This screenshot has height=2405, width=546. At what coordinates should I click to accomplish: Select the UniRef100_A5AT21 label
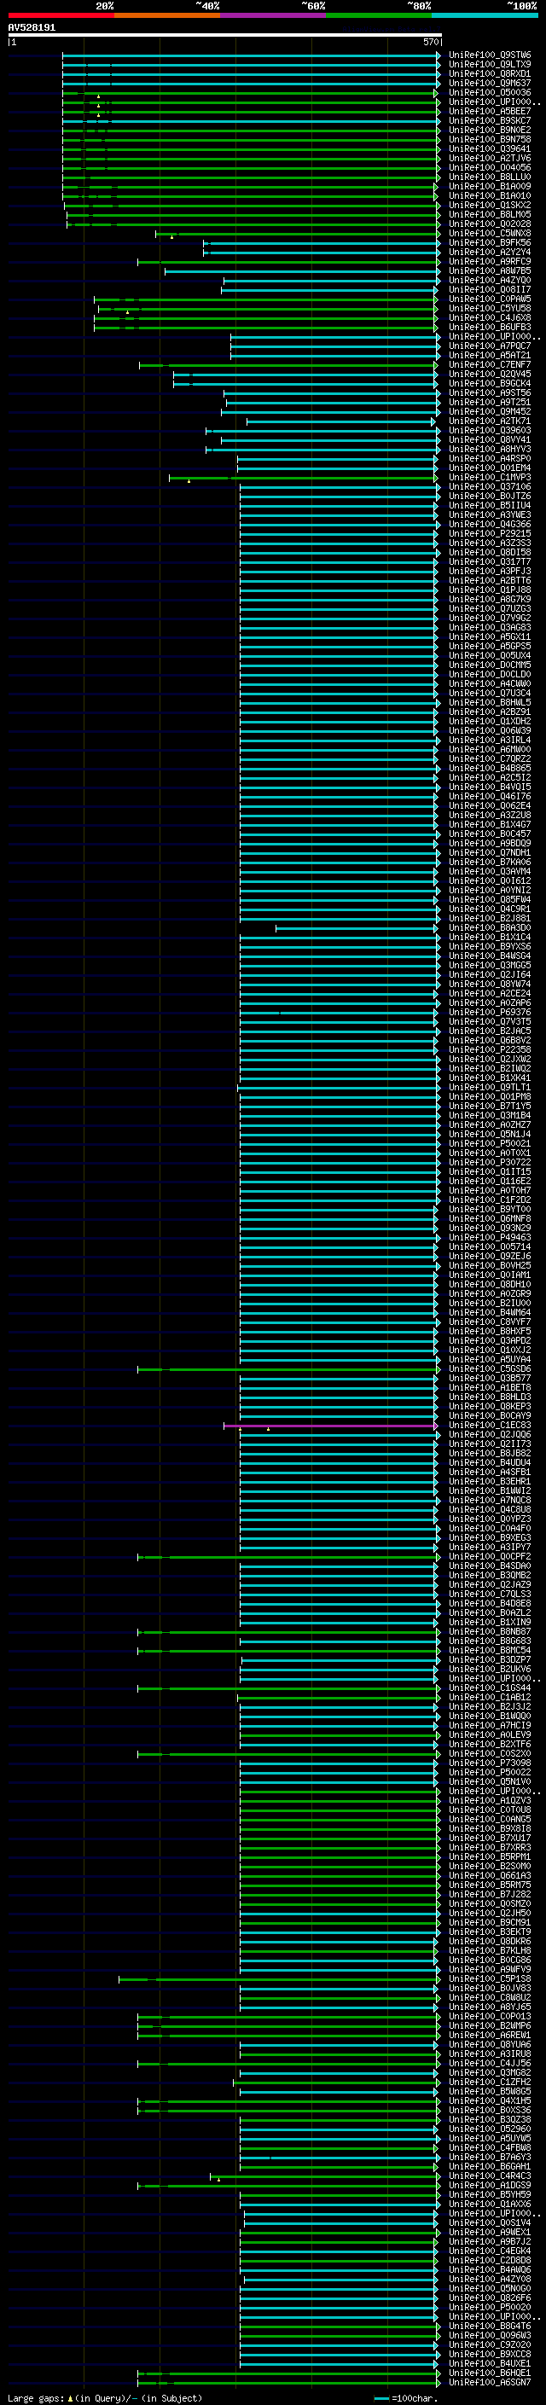pyautogui.click(x=490, y=356)
